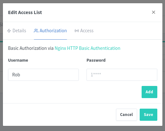The width and height of the screenshot is (165, 131).
Task: Click the Username field label
Action: pyautogui.click(x=18, y=60)
